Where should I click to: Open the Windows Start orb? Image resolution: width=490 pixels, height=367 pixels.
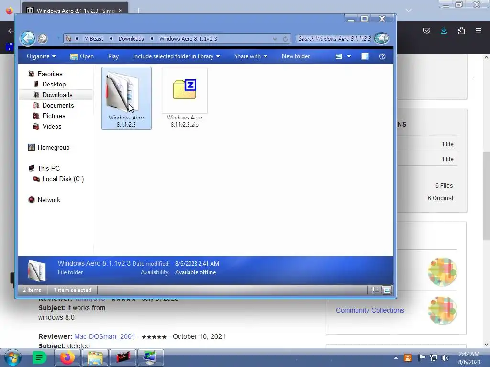click(x=12, y=357)
